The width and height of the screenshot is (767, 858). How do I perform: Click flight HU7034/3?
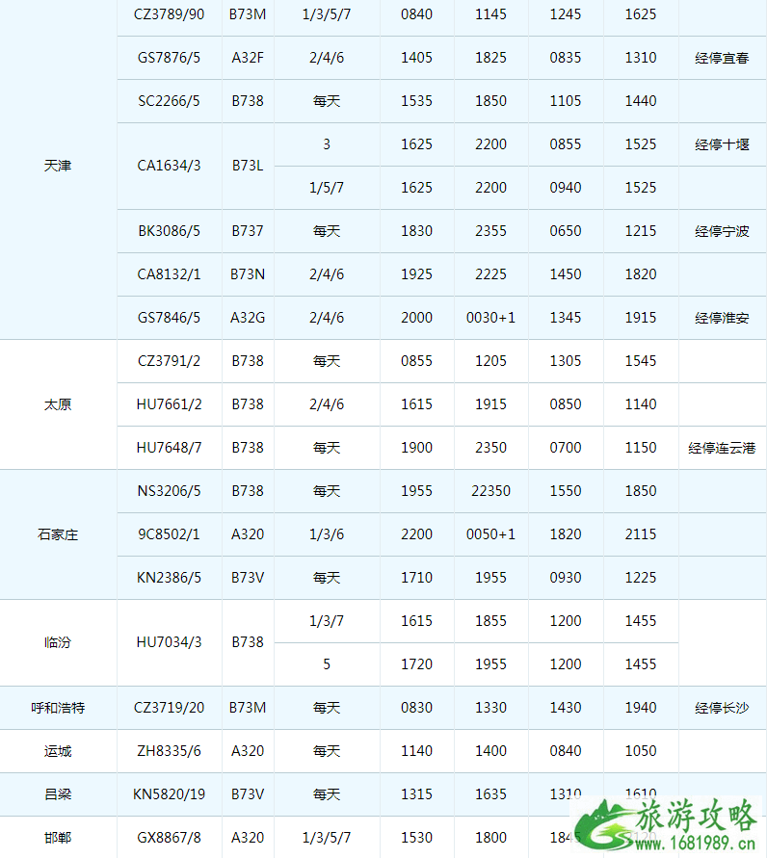pyautogui.click(x=169, y=642)
